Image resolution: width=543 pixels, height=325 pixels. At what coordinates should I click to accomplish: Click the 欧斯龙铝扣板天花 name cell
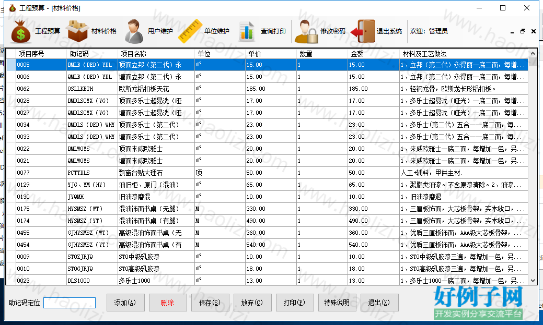tap(156, 89)
